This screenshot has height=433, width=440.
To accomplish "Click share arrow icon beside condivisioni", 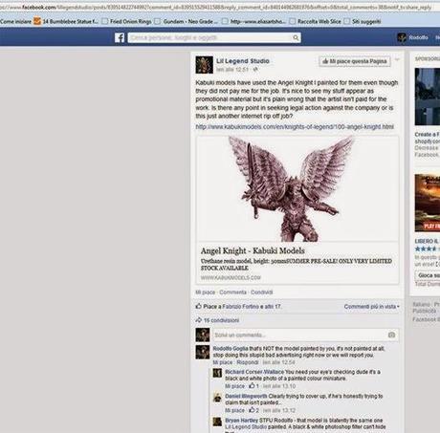I will [x=199, y=320].
